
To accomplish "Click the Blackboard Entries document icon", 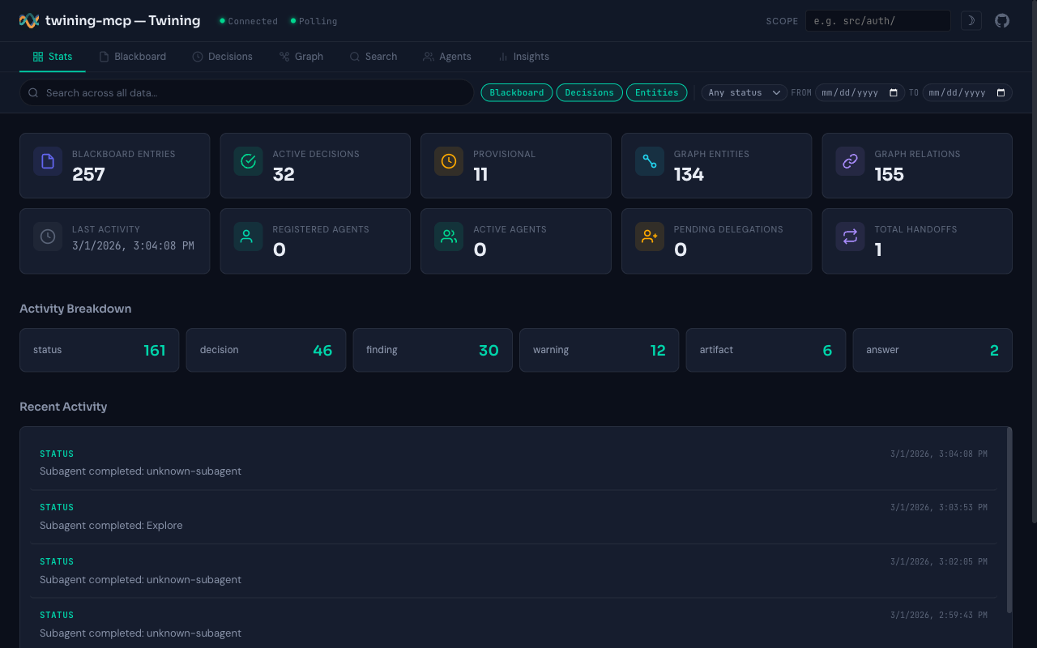I will click(47, 161).
